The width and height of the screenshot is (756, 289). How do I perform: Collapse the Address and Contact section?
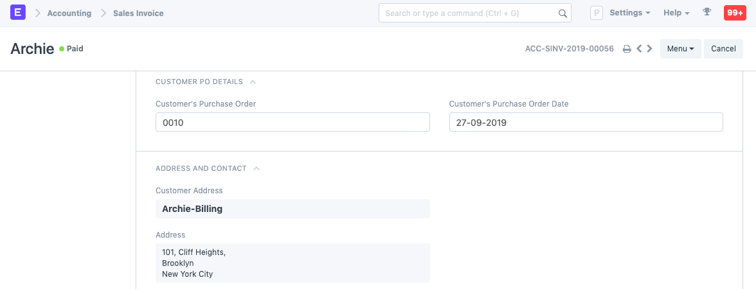point(256,168)
